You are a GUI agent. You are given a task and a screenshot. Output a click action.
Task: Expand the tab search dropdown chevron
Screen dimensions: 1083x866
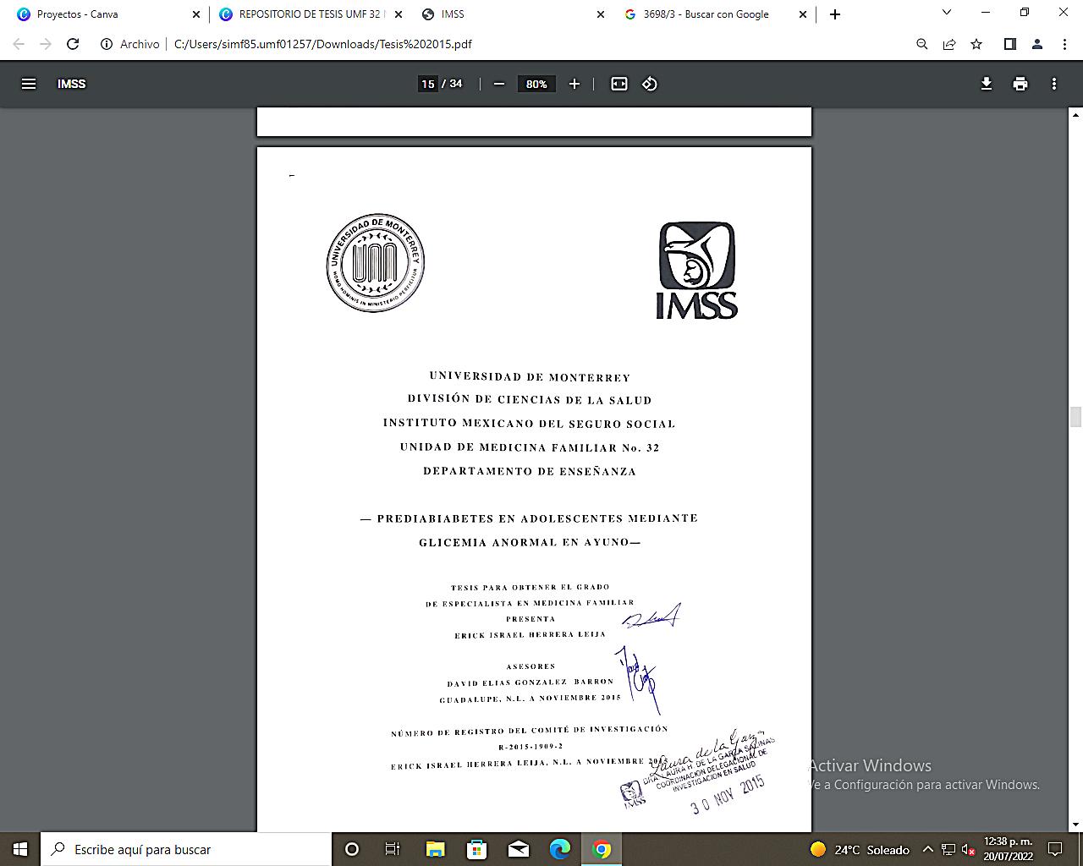pos(947,13)
